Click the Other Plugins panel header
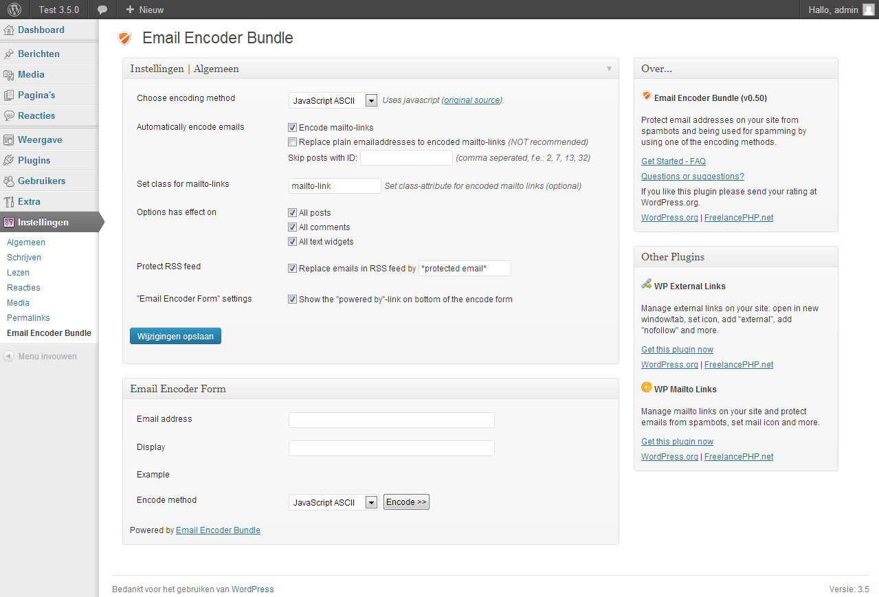The image size is (879, 597). tap(735, 257)
